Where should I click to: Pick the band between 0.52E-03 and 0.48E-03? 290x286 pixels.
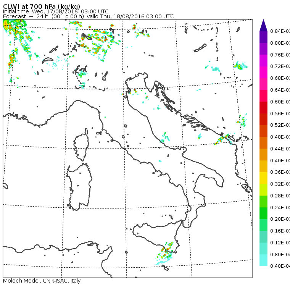[x=263, y=131]
